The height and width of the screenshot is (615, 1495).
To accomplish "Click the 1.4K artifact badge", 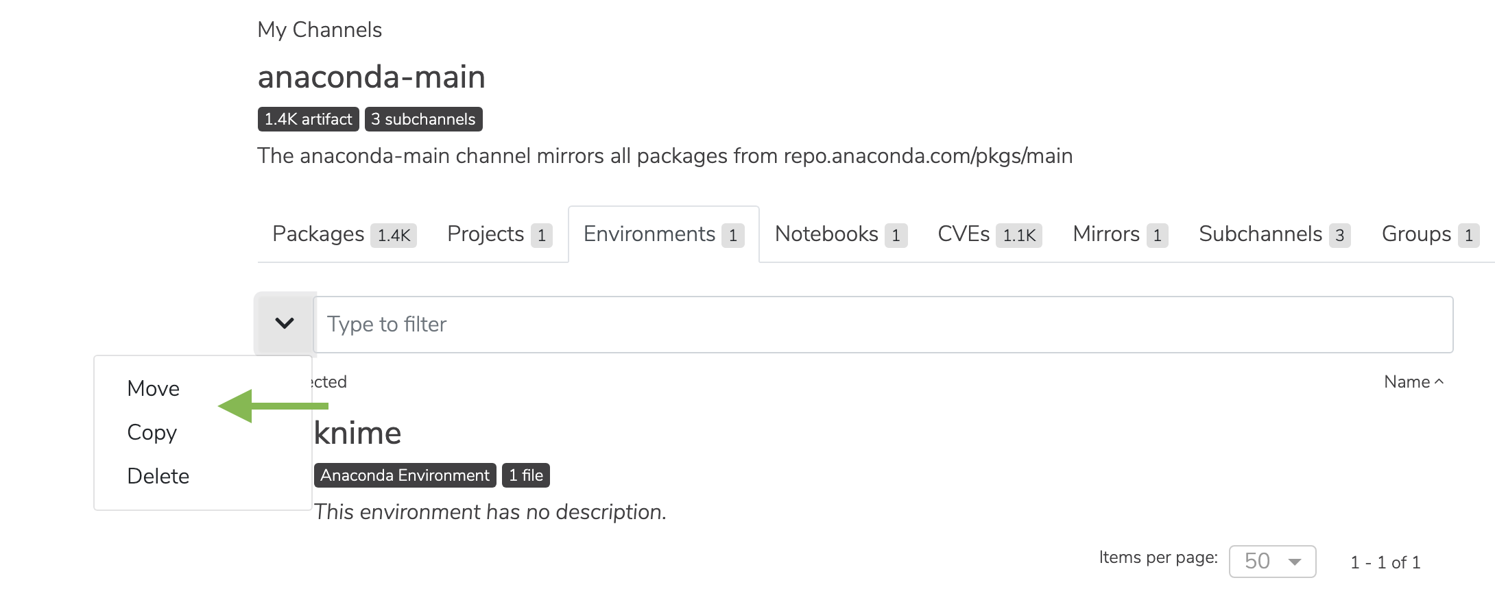I will [x=308, y=119].
